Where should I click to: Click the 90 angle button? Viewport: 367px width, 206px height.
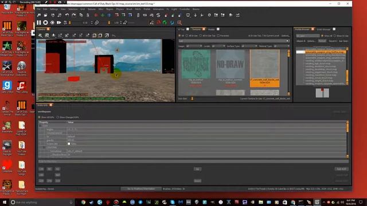(49, 169)
